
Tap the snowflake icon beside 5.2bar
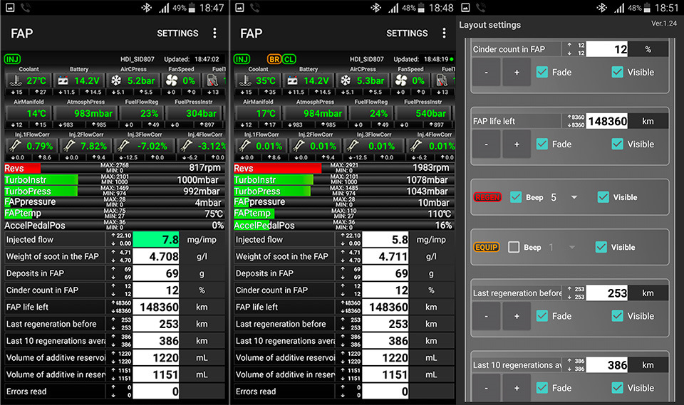tap(116, 80)
